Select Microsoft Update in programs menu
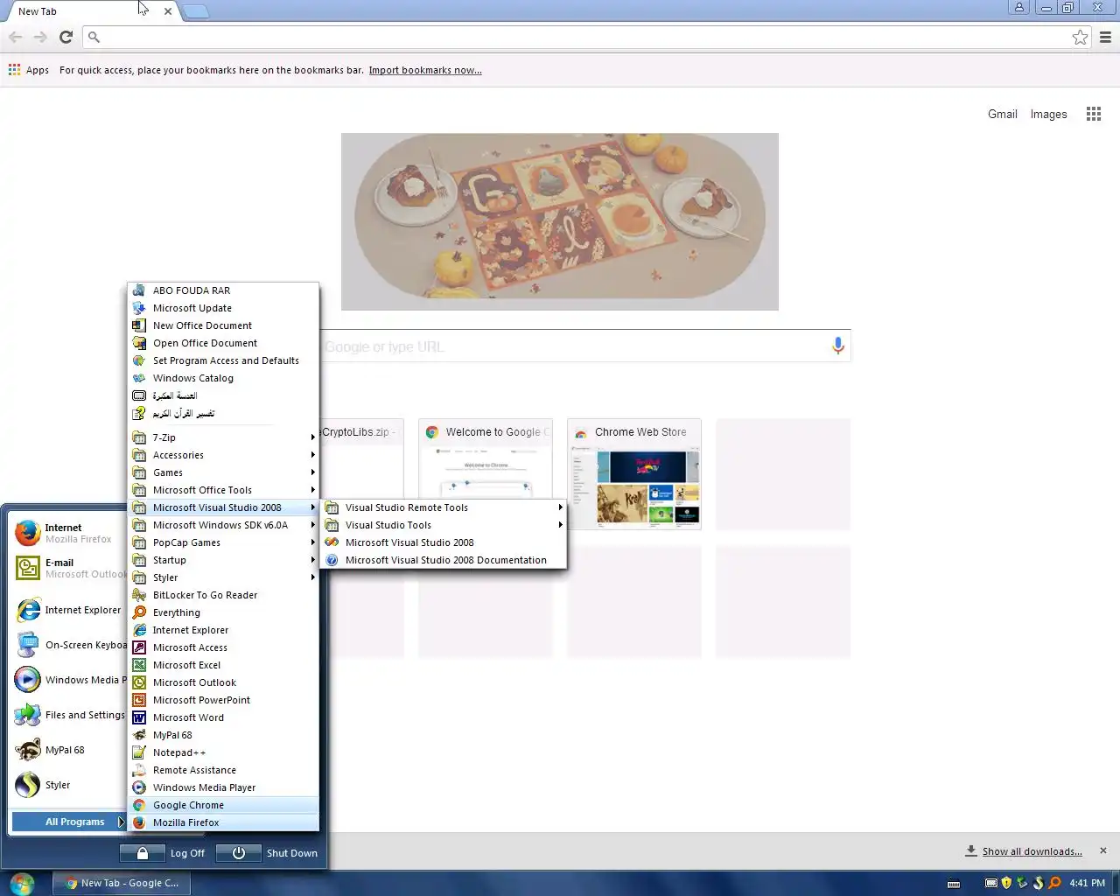This screenshot has height=896, width=1120. (x=223, y=308)
